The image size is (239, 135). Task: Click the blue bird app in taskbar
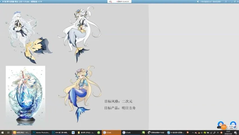pos(73,132)
